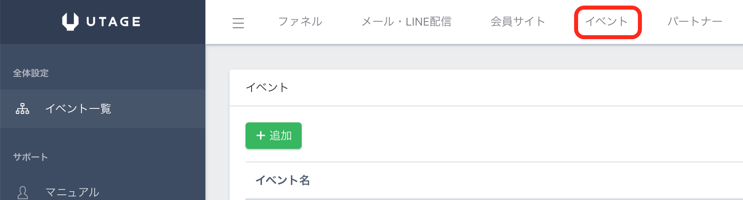Screen dimensions: 743x200
Task: Click the イベント panel heading
Action: (267, 88)
